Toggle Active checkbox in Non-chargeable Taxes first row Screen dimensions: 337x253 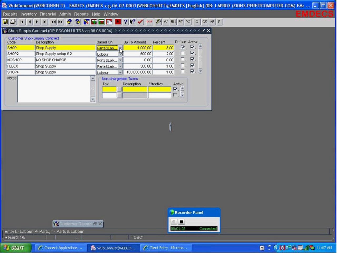(175, 89)
